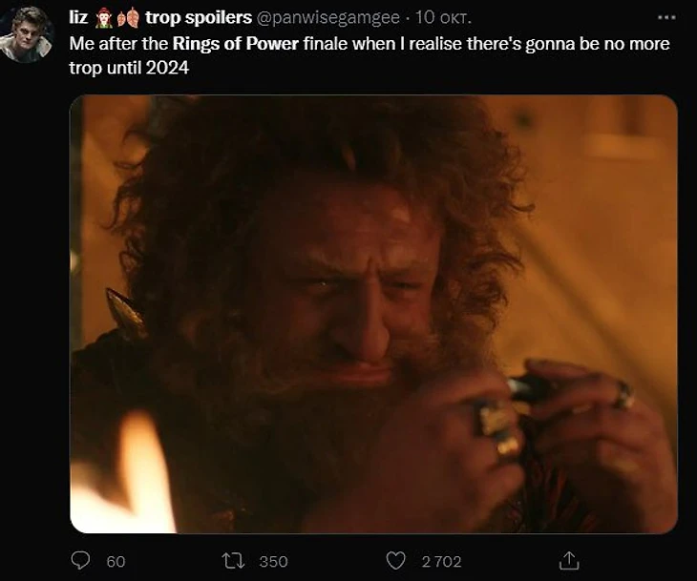This screenshot has height=581, width=697.
Task: Click the tweet text 'trop until 2024'
Action: pos(129,68)
